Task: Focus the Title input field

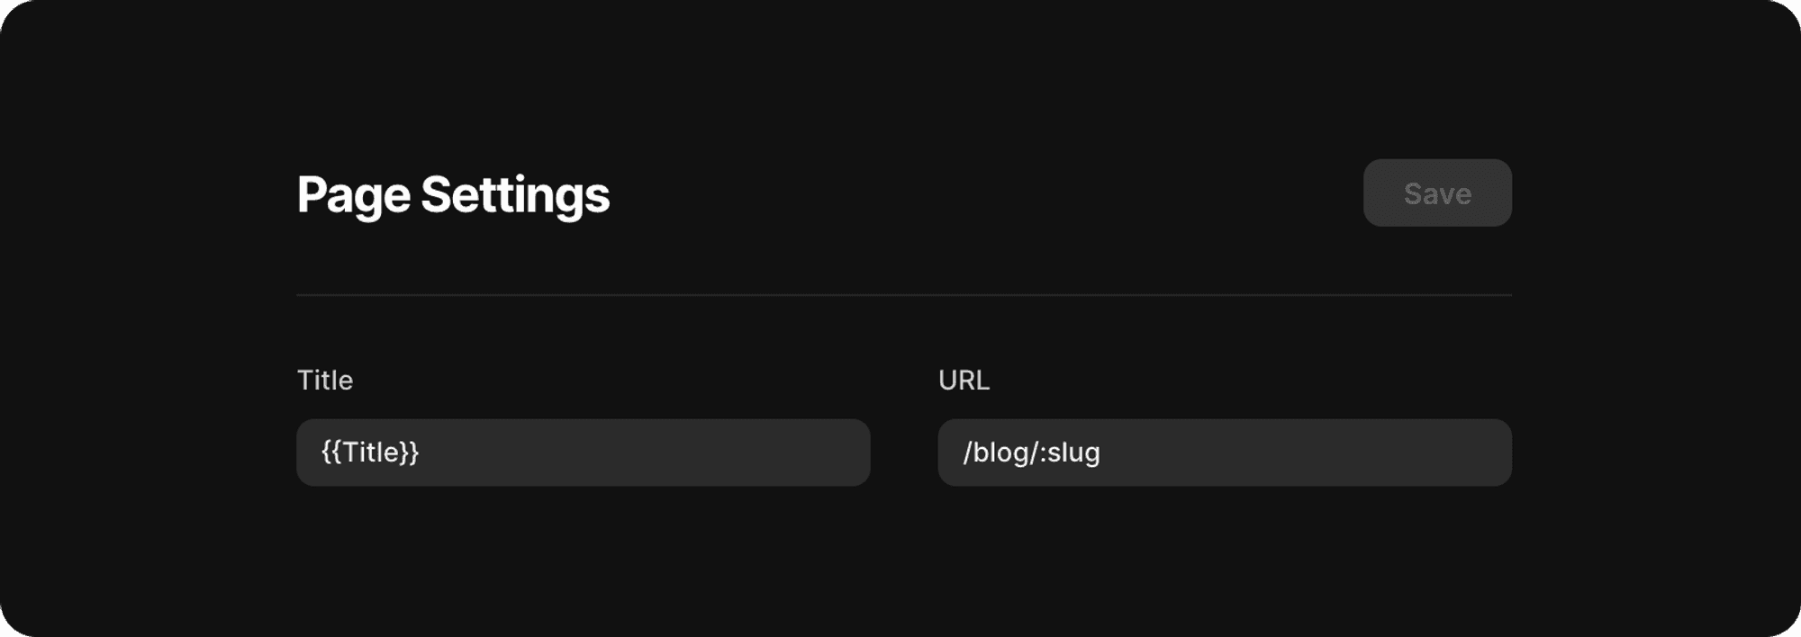Action: [583, 453]
